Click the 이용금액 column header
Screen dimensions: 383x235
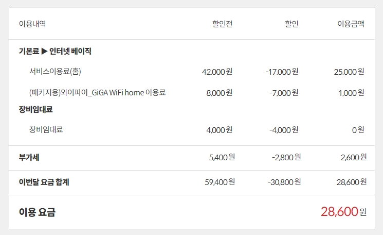point(351,24)
